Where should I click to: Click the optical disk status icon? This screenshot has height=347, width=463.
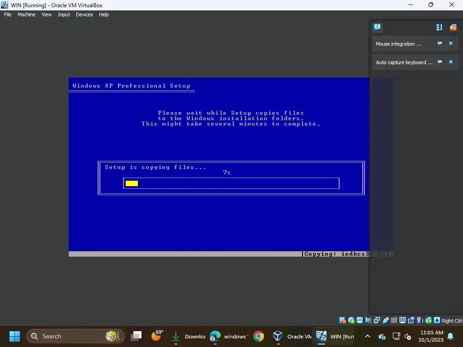pyautogui.click(x=351, y=320)
